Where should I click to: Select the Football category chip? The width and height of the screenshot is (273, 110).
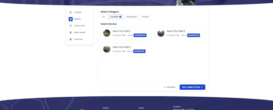point(116,17)
